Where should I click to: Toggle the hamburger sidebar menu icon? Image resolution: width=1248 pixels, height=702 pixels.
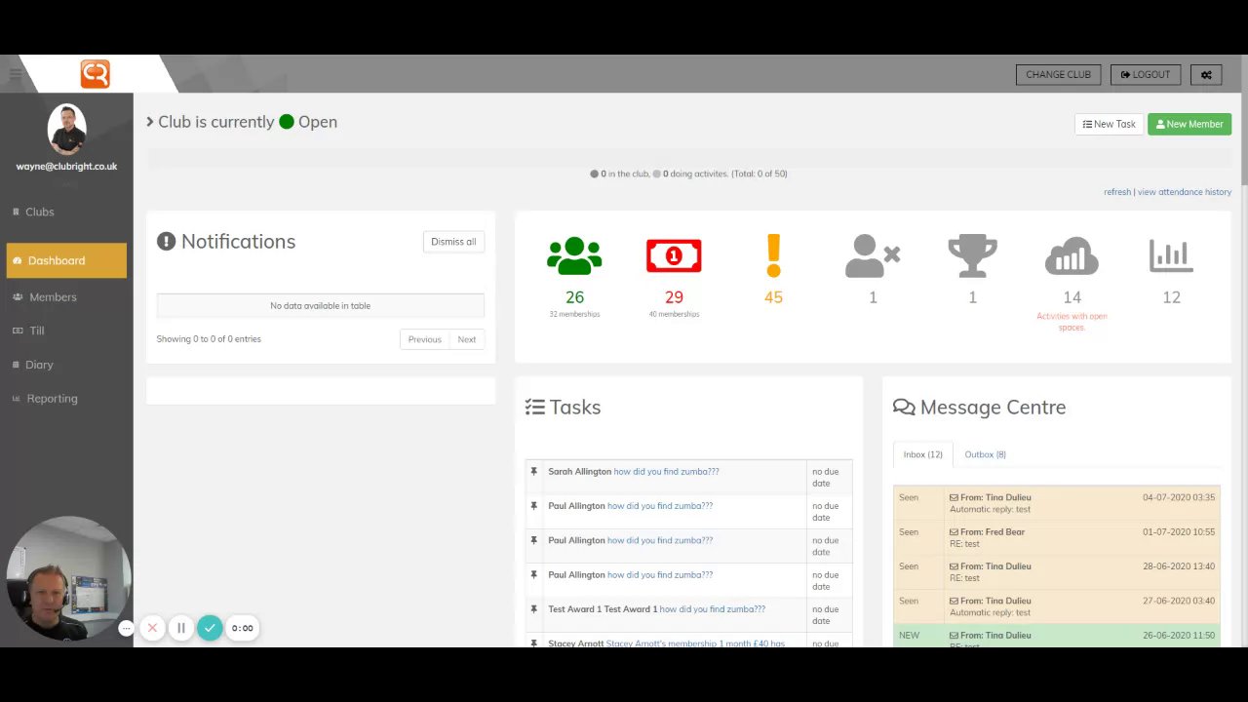pos(15,74)
